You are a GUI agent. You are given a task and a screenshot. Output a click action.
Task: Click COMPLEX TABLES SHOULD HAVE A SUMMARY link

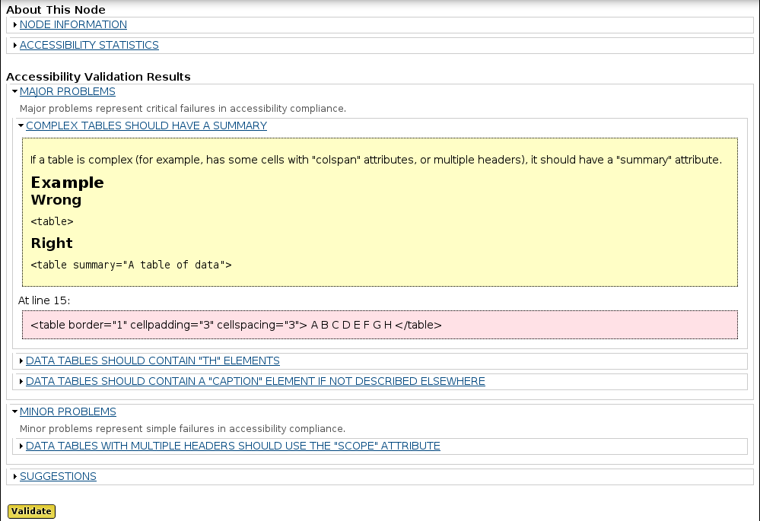146,125
